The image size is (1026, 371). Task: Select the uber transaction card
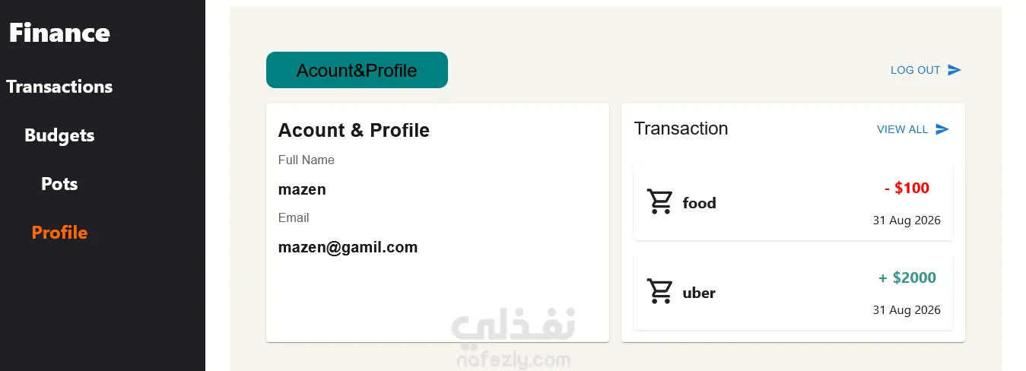pyautogui.click(x=793, y=293)
